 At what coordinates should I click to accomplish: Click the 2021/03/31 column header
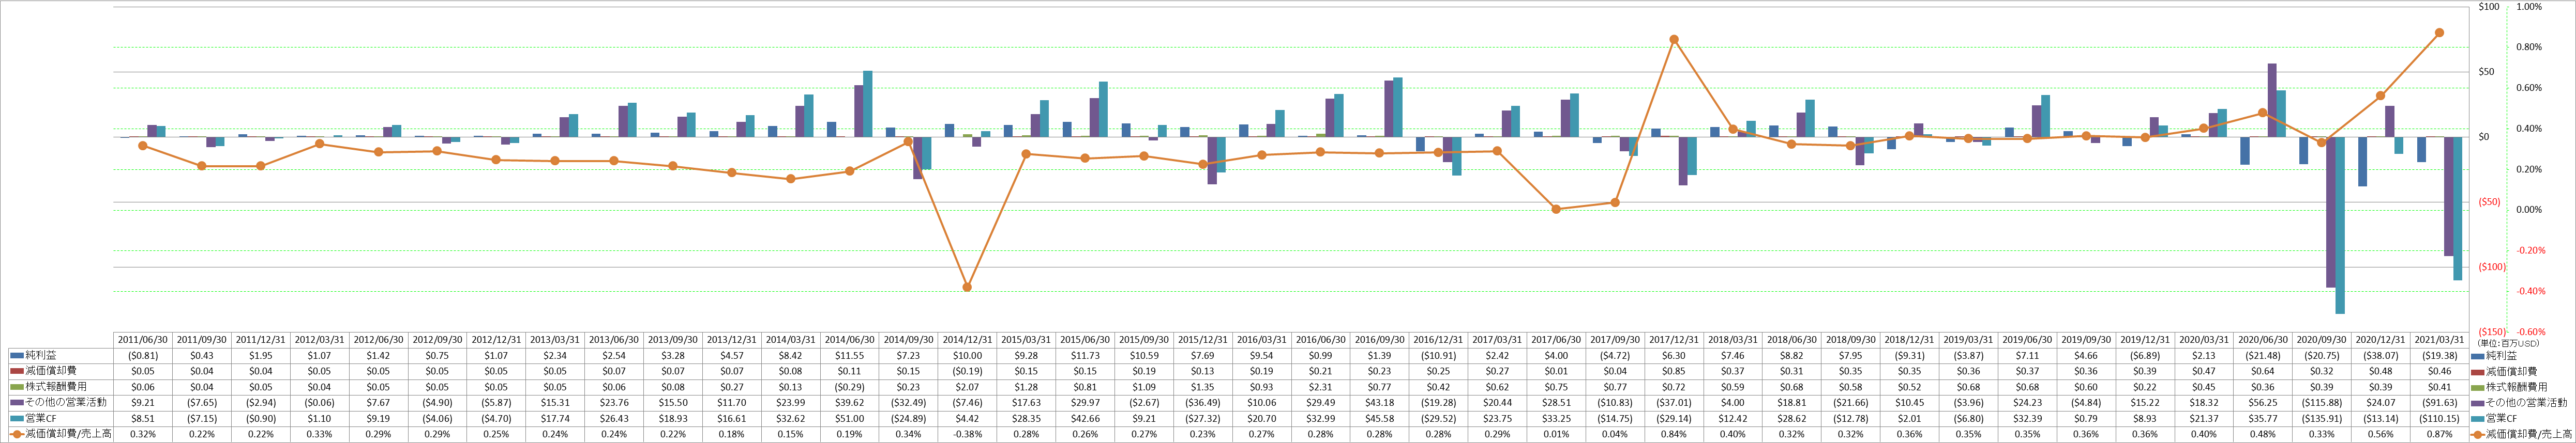(x=2439, y=339)
